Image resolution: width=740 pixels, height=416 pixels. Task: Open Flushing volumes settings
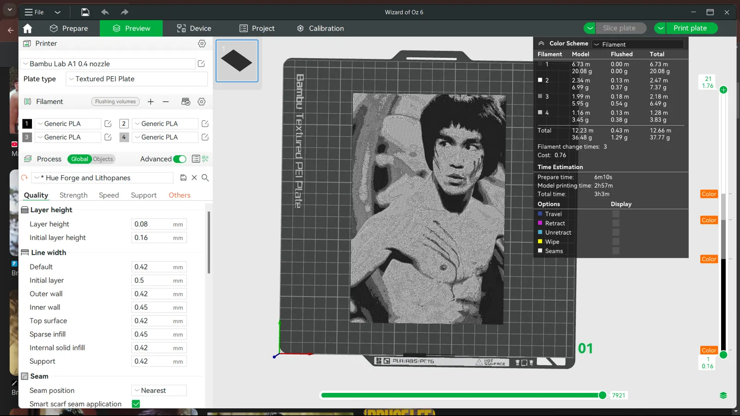(x=116, y=102)
